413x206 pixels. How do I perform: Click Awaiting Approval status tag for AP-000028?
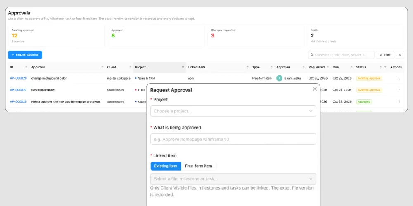pos(369,78)
